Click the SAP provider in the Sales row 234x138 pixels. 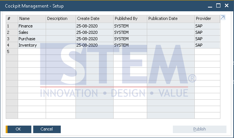tap(207, 32)
